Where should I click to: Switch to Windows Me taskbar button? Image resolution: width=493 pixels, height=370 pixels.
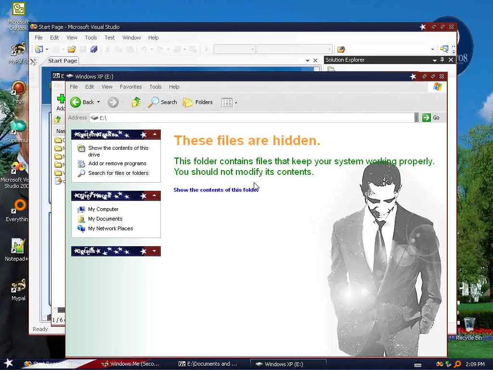click(x=131, y=364)
